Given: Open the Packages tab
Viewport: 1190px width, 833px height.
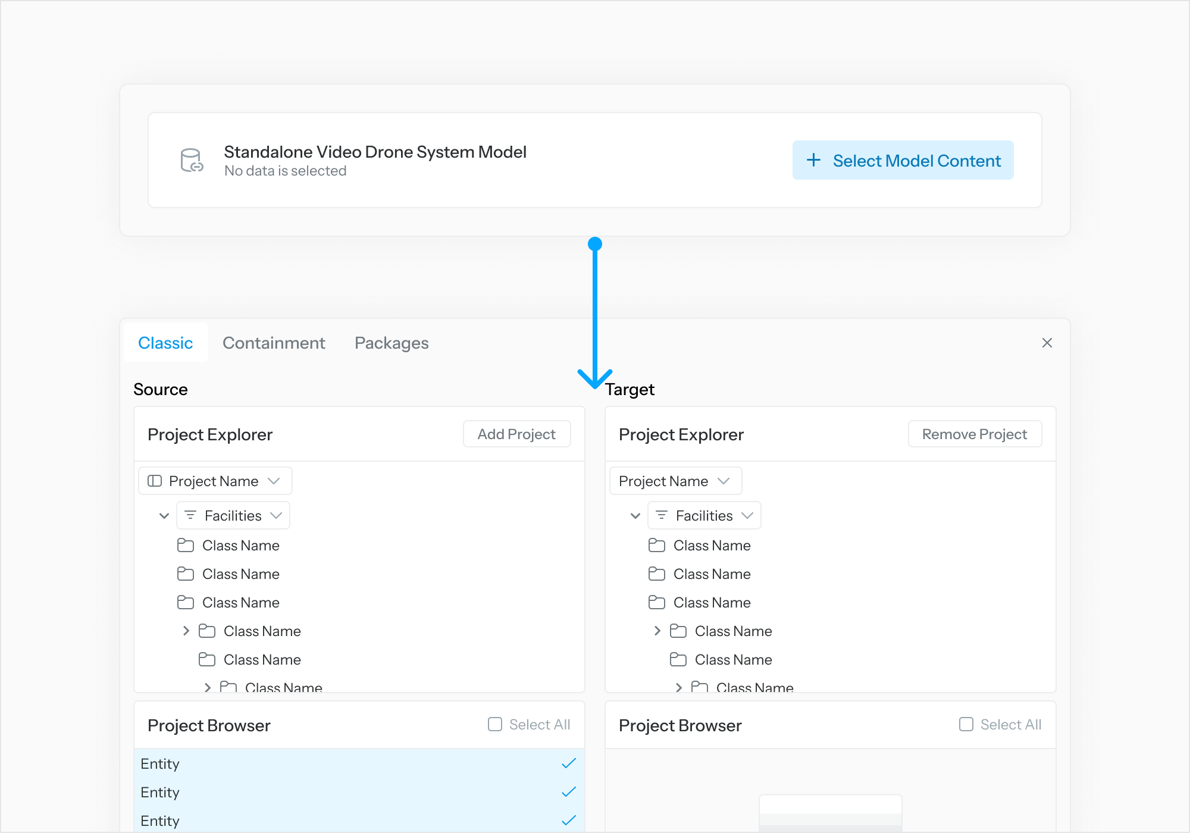Looking at the screenshot, I should 392,343.
